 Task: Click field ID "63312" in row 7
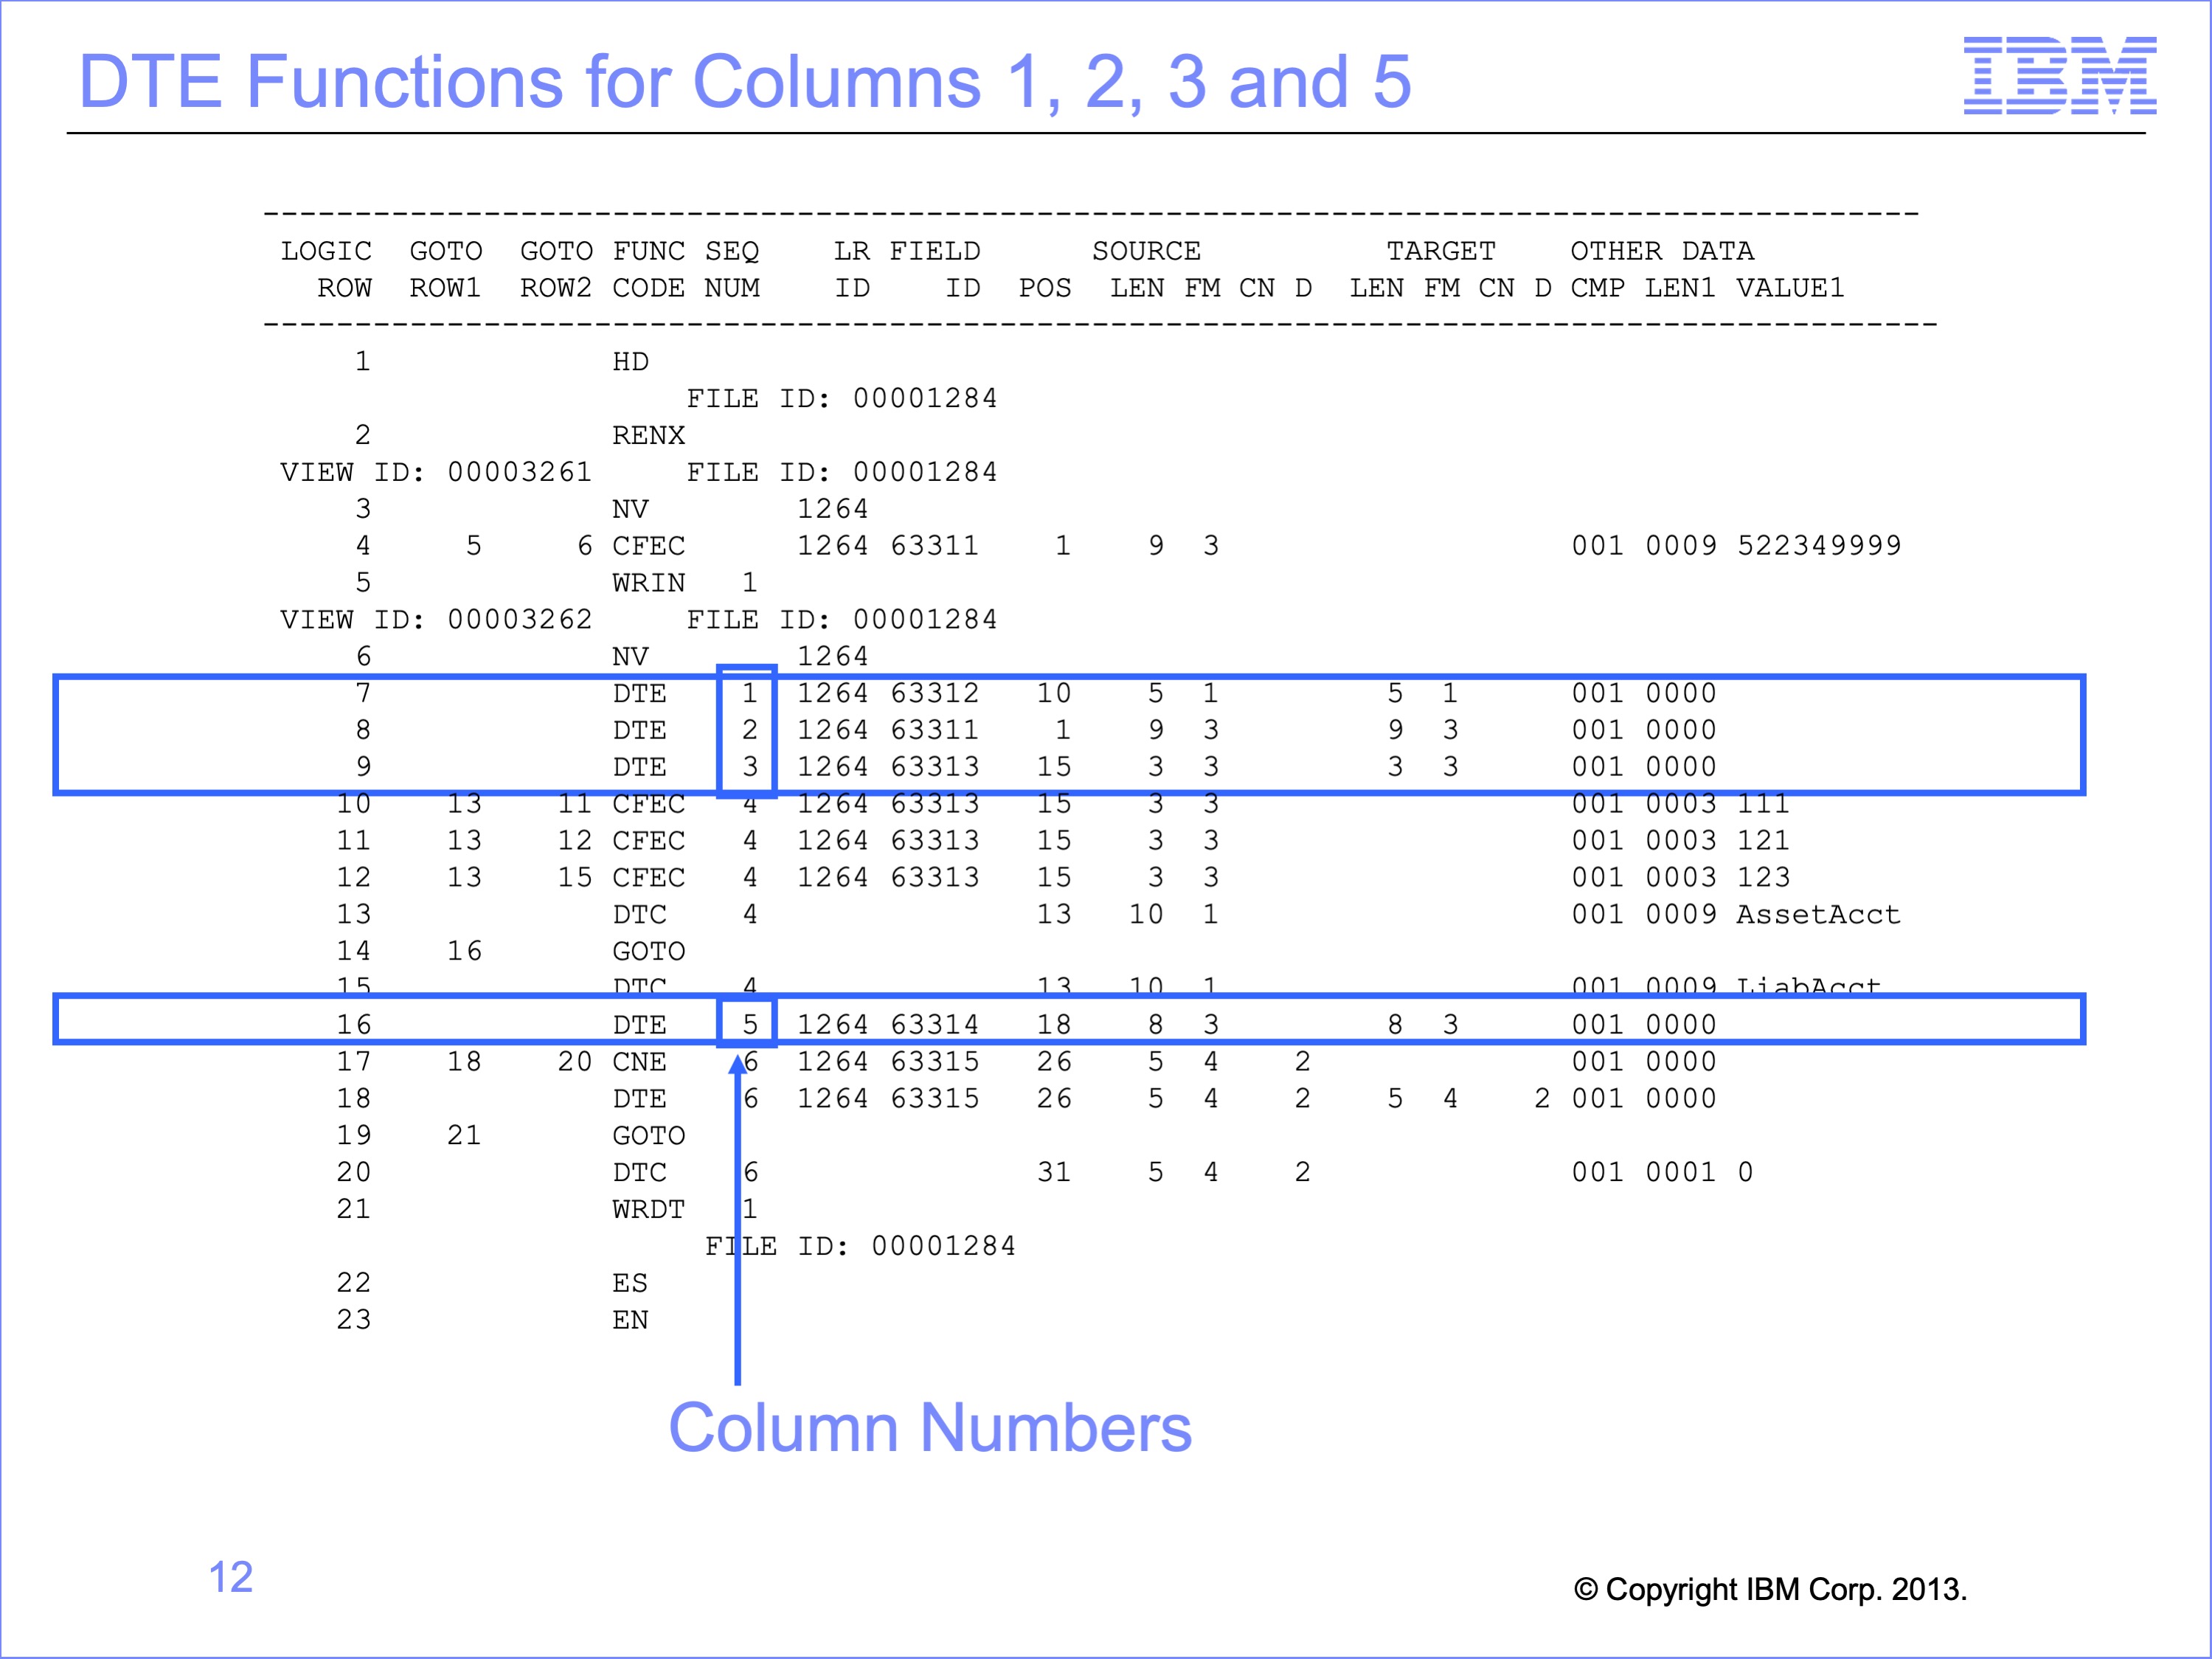935,693
